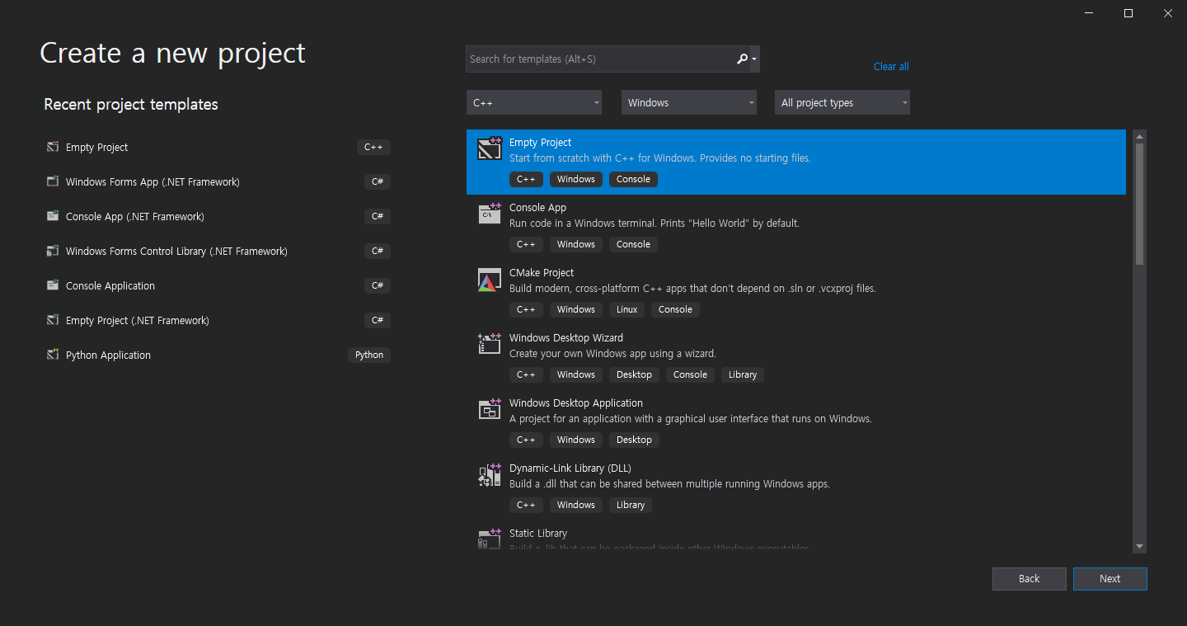Click the template list scroll up arrow
This screenshot has width=1187, height=626.
click(x=1139, y=136)
